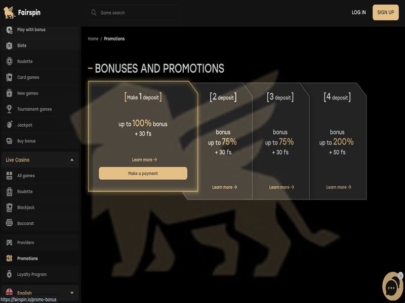
Task: Click the Fairspin griffin logo
Action: point(9,13)
